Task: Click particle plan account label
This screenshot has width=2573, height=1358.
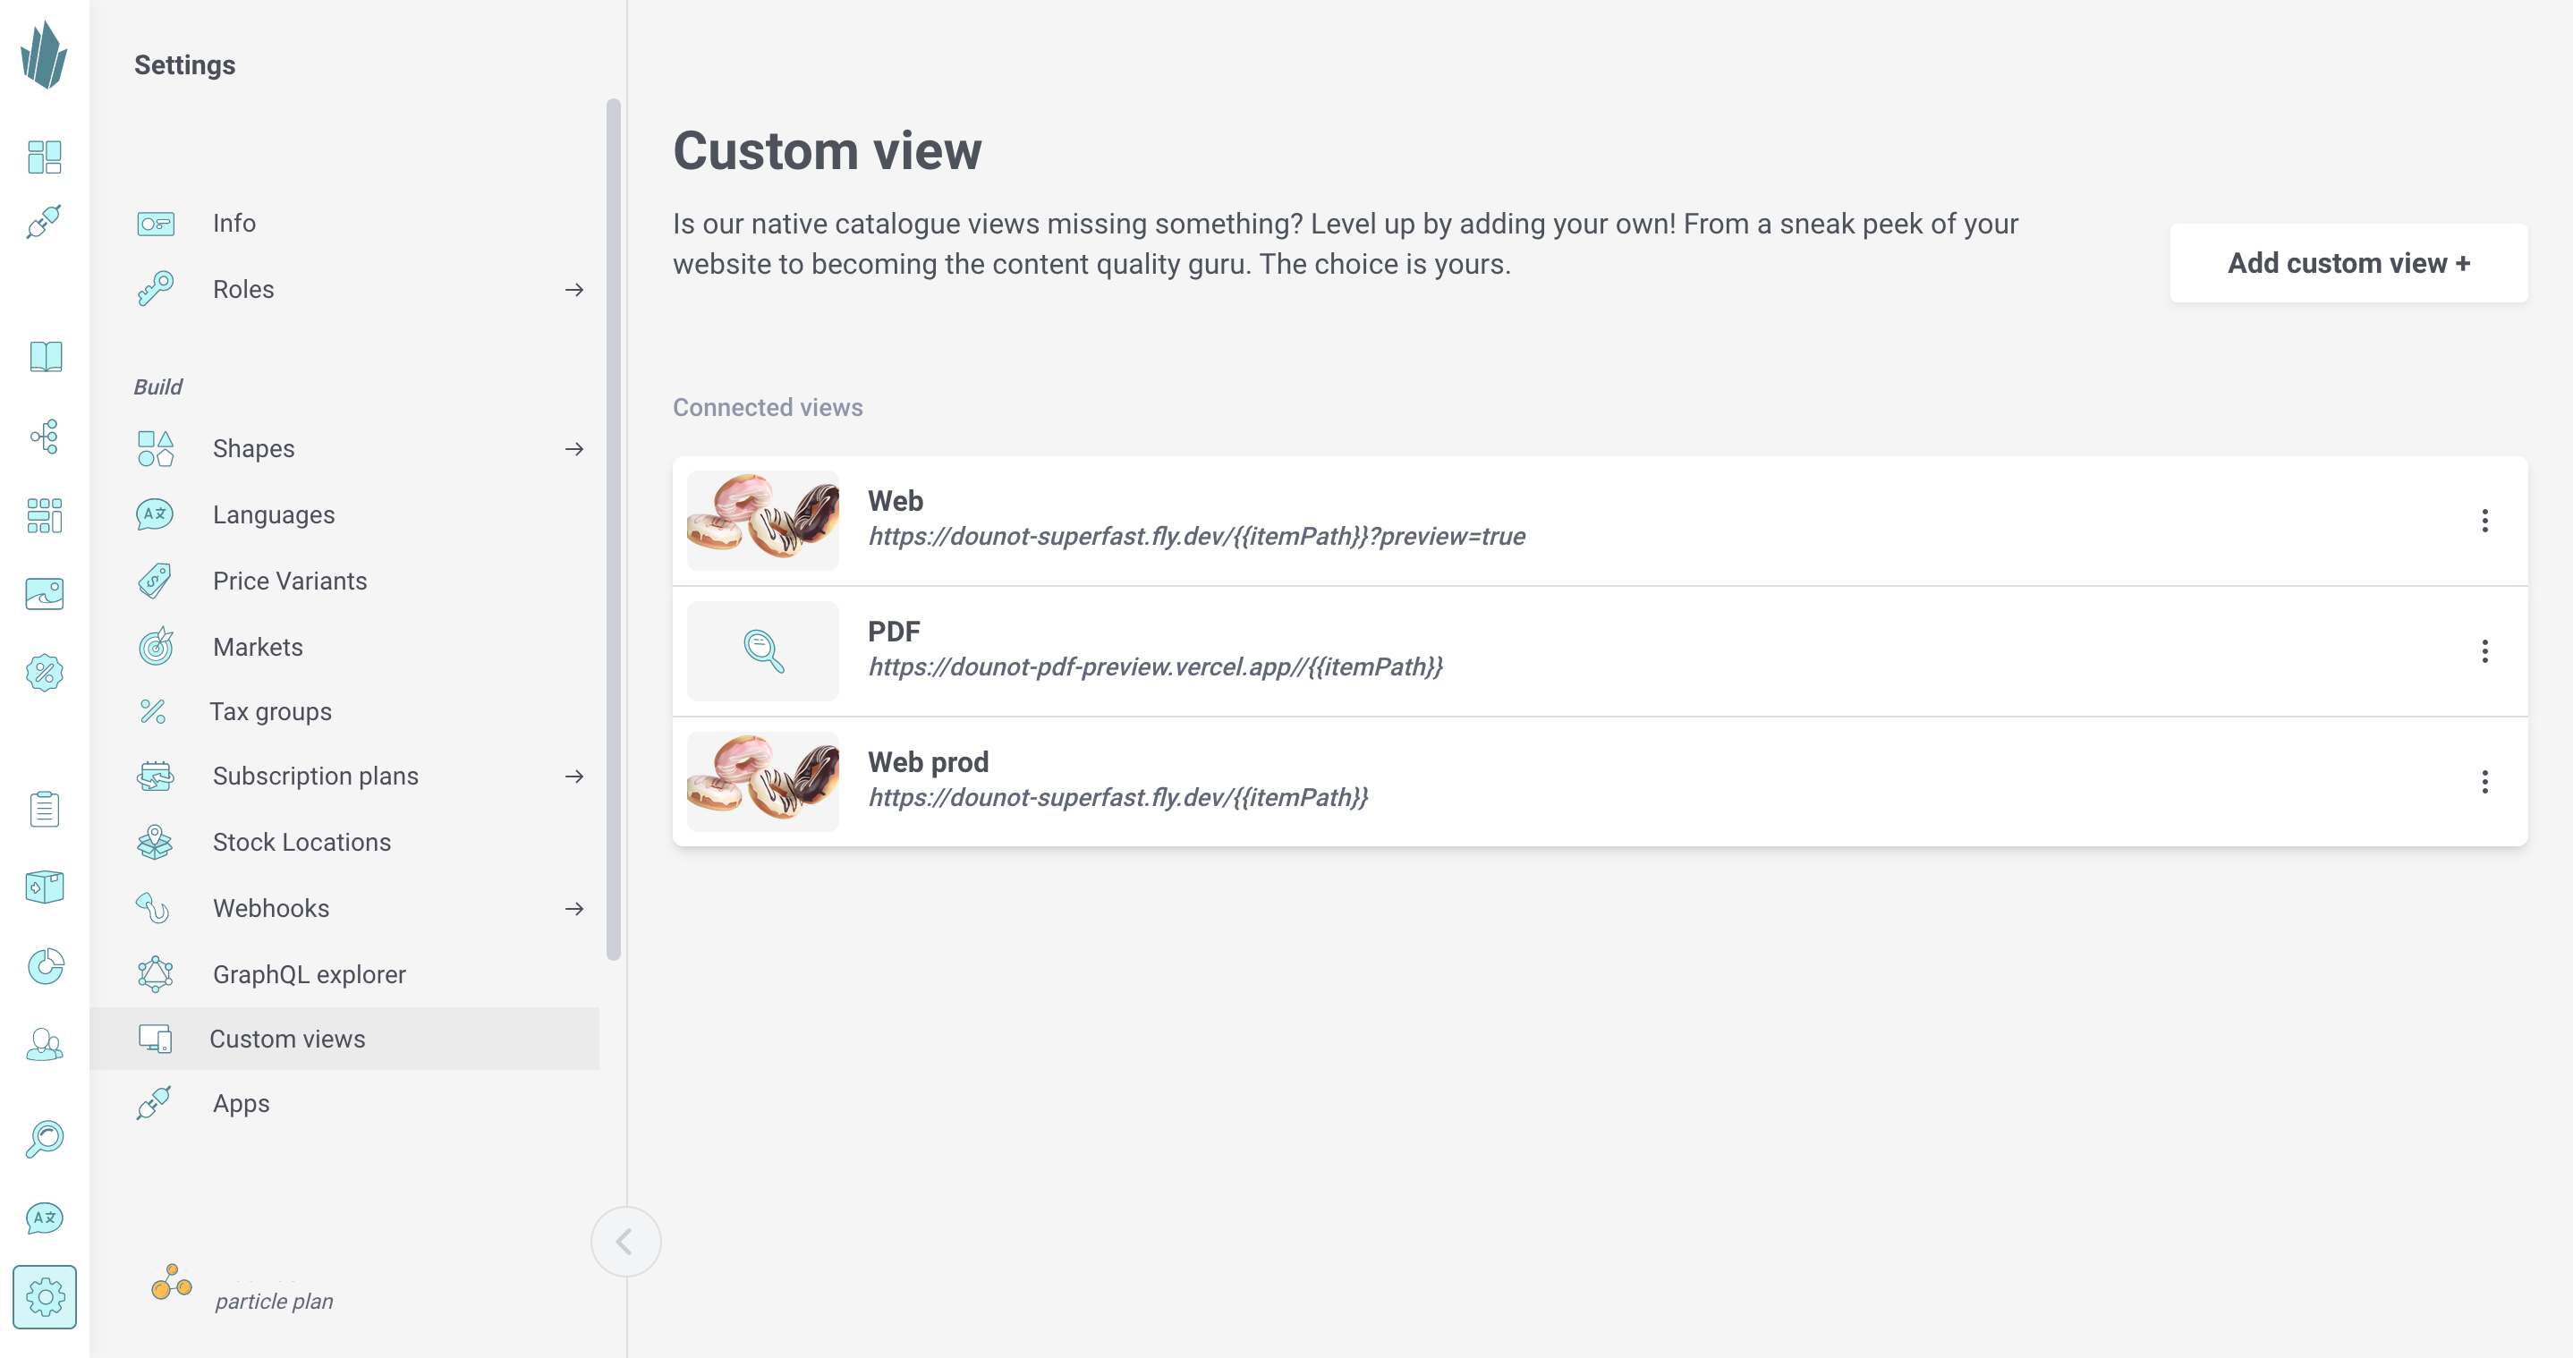Action: click(x=274, y=1300)
